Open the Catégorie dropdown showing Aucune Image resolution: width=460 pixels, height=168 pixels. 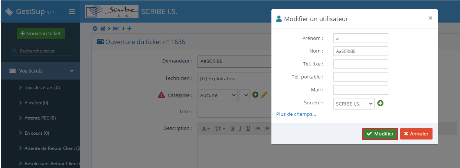pos(218,95)
